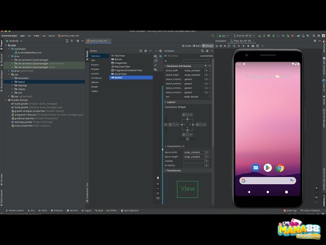Toggle bottom constraint anchor in constraint widget
Screen dimensions: 326x245
[x=187, y=130]
